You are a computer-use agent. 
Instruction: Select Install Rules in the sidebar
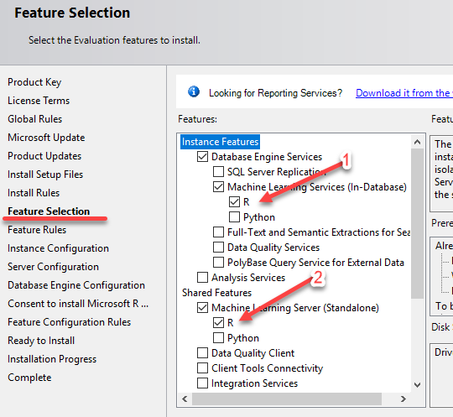(34, 193)
